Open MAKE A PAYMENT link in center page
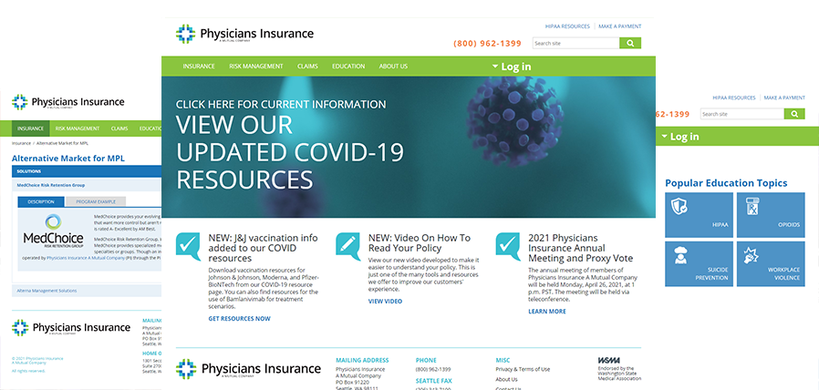This screenshot has width=819, height=390. [620, 26]
